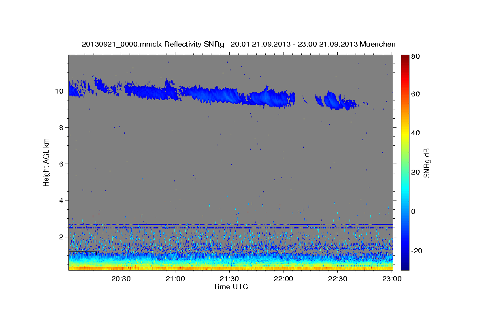Screen dimensions: 486x324
Task: Click the 8 km height tick label
Action: coord(62,128)
